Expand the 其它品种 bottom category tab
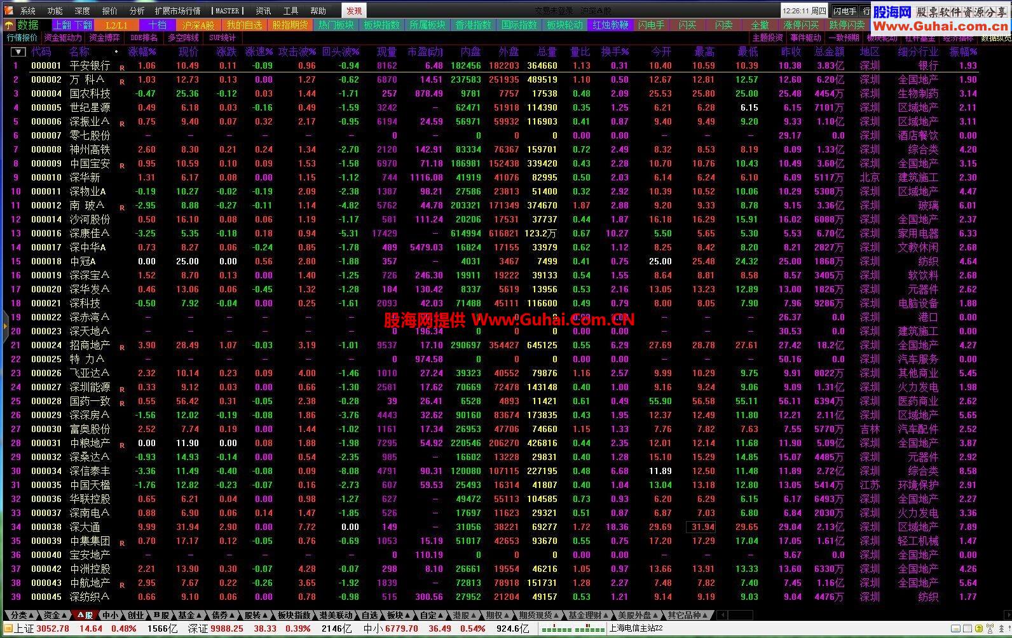Image resolution: width=1012 pixels, height=638 pixels. 687,615
